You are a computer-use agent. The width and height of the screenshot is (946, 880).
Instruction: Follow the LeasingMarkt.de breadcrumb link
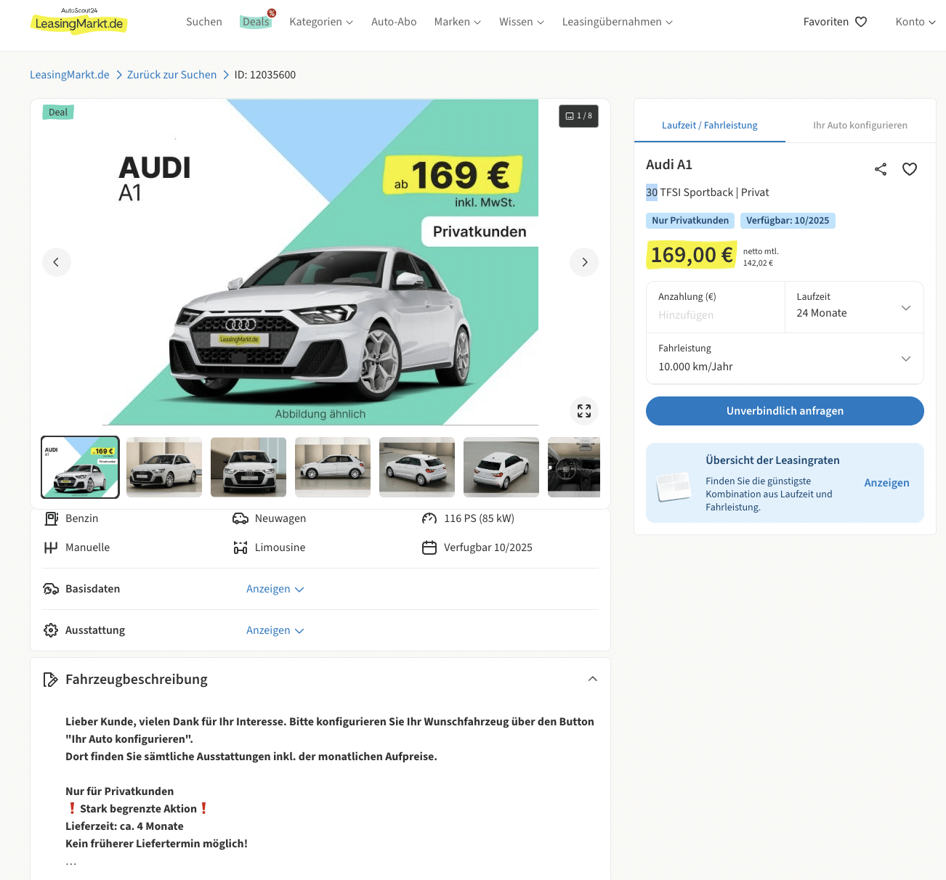click(x=70, y=75)
